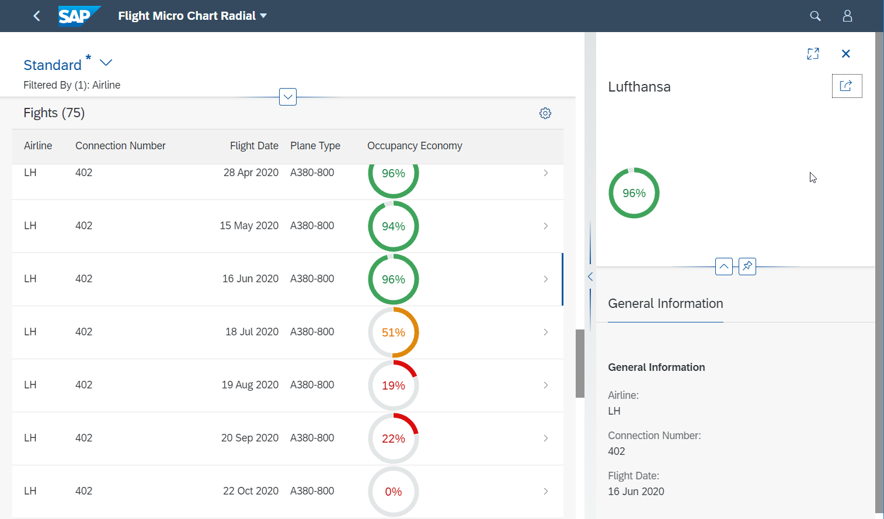Image resolution: width=884 pixels, height=519 pixels.
Task: Collapse the side panel with left chevron
Action: click(x=590, y=276)
